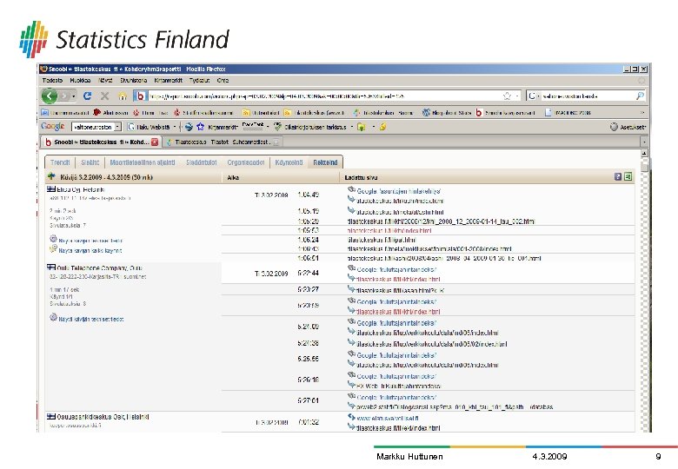The image size is (678, 469).
Task: Click the Snoobi site icon in address bar
Action: tap(140, 96)
